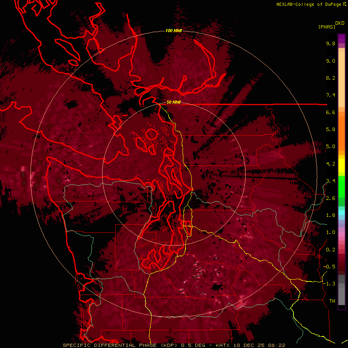This screenshot has height=348, width=348.
Task: Click the 08:22 timestamp
Action: pyautogui.click(x=276, y=345)
